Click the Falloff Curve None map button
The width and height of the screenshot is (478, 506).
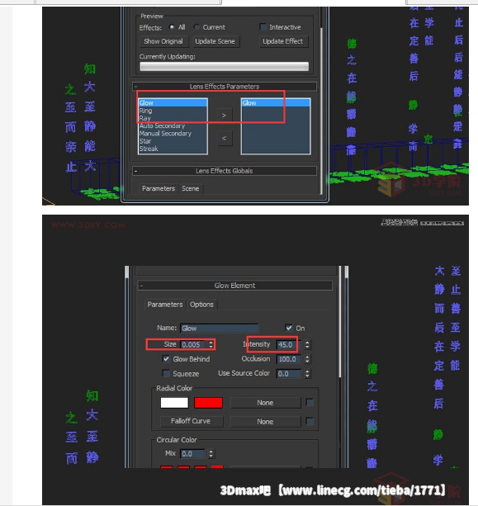(265, 422)
